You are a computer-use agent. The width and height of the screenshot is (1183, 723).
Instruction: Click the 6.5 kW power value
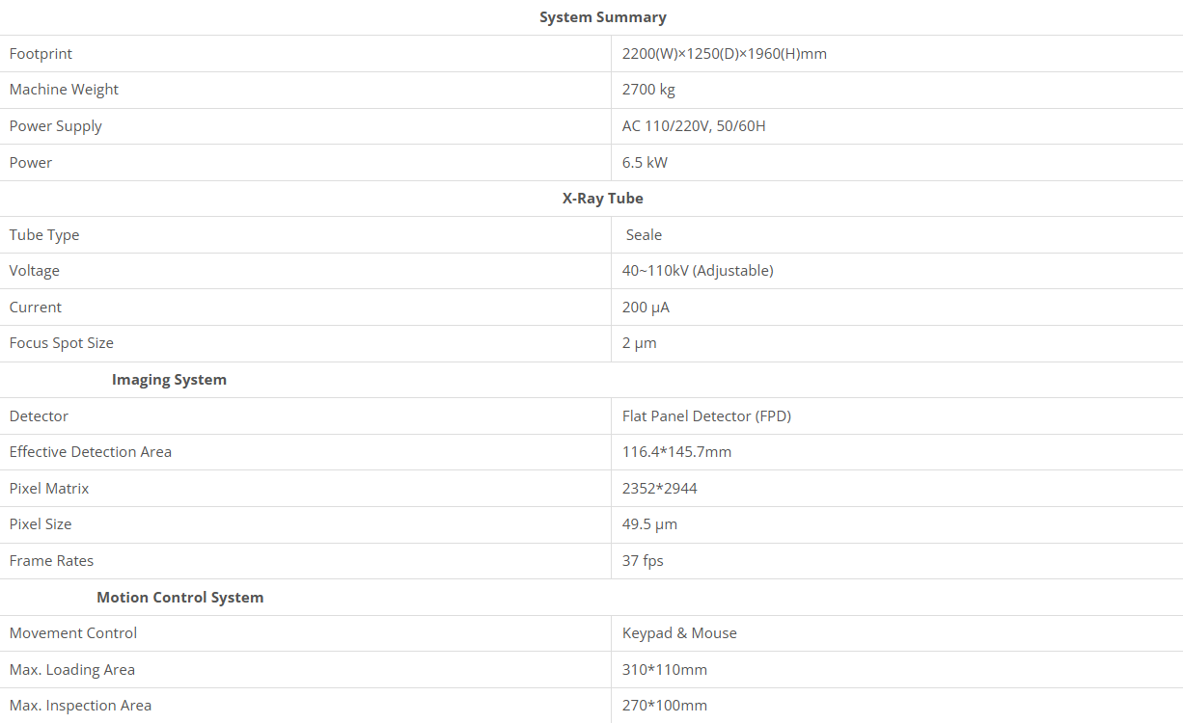point(645,163)
